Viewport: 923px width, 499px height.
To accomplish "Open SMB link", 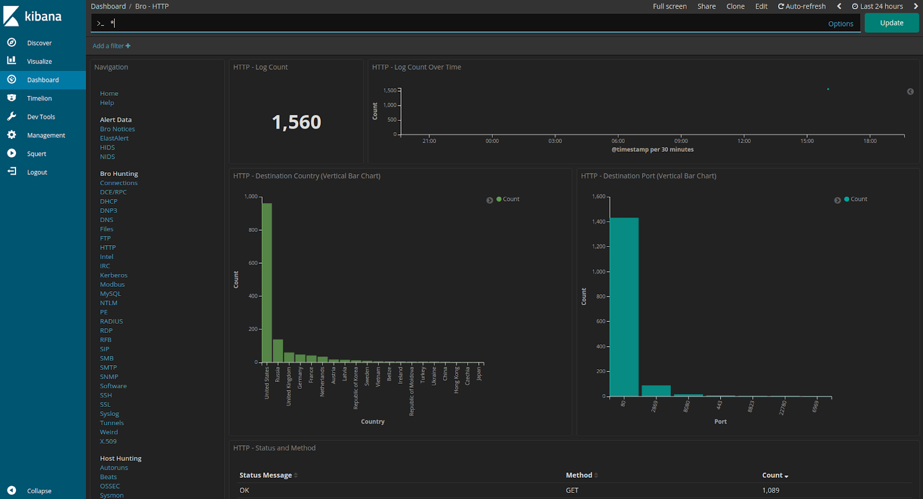I will [x=107, y=358].
